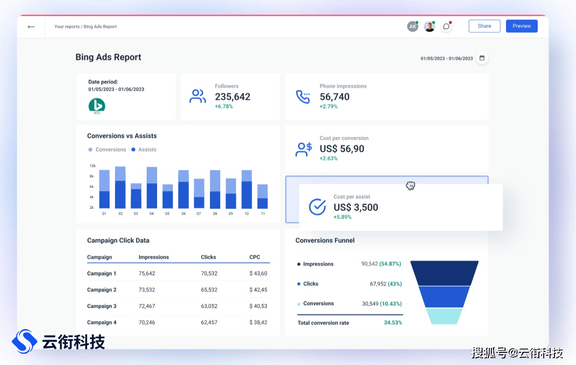Click the Cost per assist checkmark icon

[x=318, y=207]
